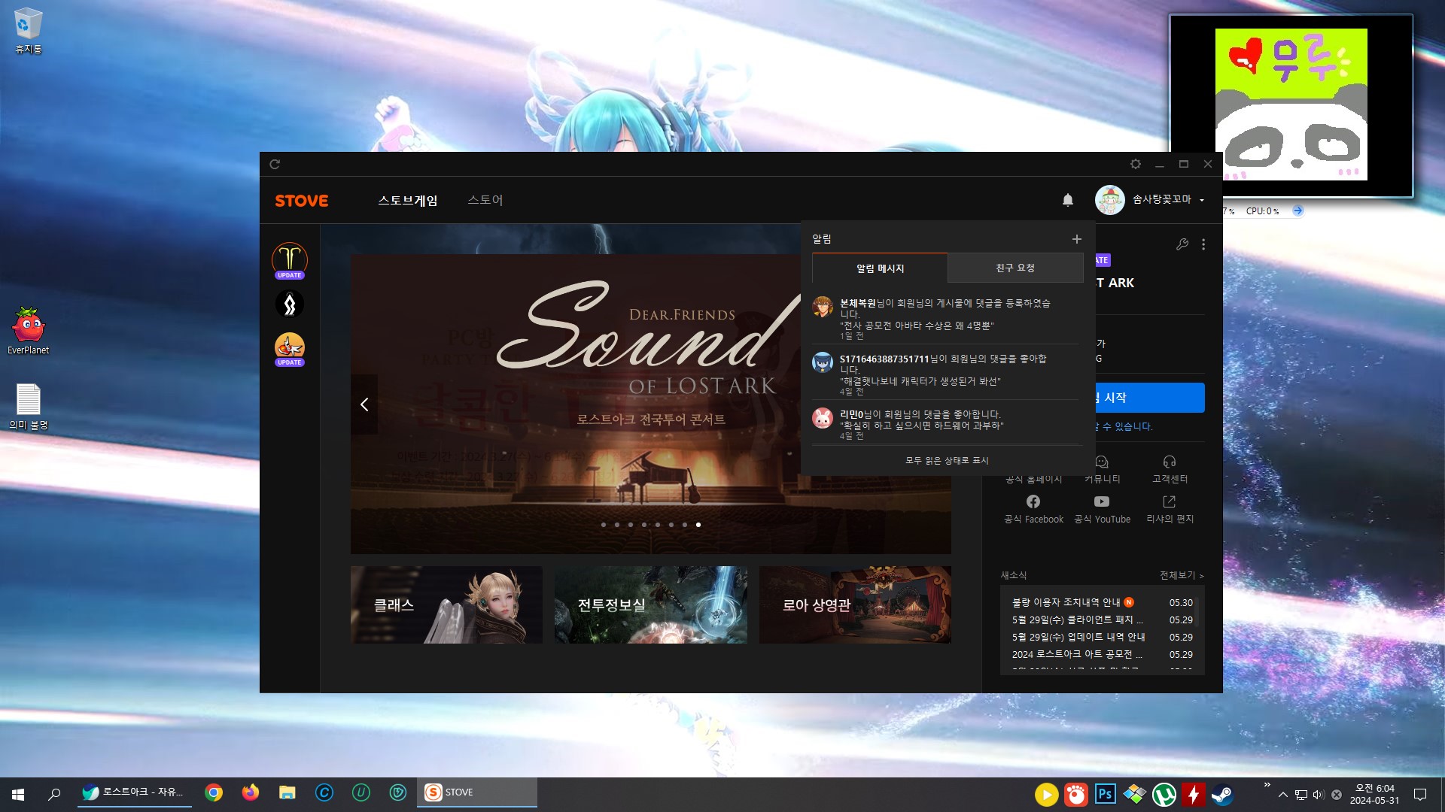Image resolution: width=1445 pixels, height=812 pixels.
Task: Open the 전투정보실 thumbnail card
Action: coord(651,604)
